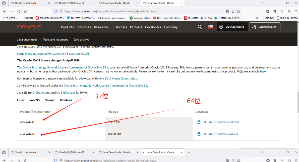
Task: Click the tracking protection shield in upper address bar
Action: tap(55, 12)
